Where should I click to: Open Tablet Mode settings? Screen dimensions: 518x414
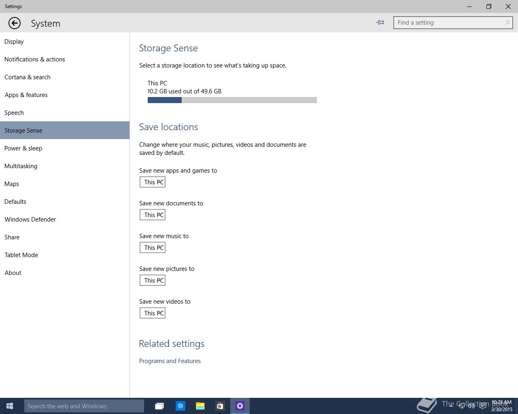(65, 255)
